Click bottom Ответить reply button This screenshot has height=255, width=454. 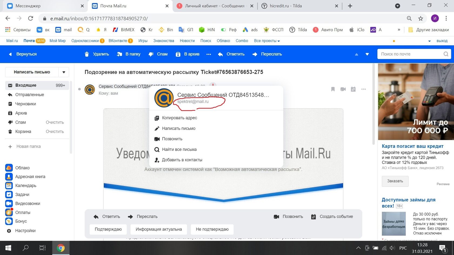coord(107,217)
